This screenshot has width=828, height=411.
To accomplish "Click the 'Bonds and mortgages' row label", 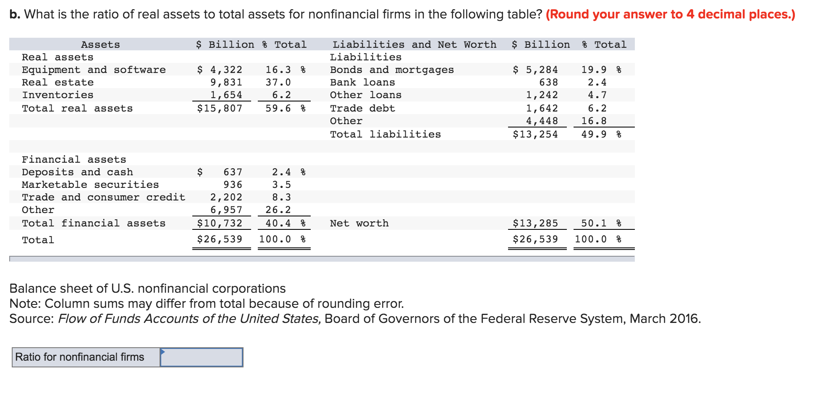I will coord(392,70).
